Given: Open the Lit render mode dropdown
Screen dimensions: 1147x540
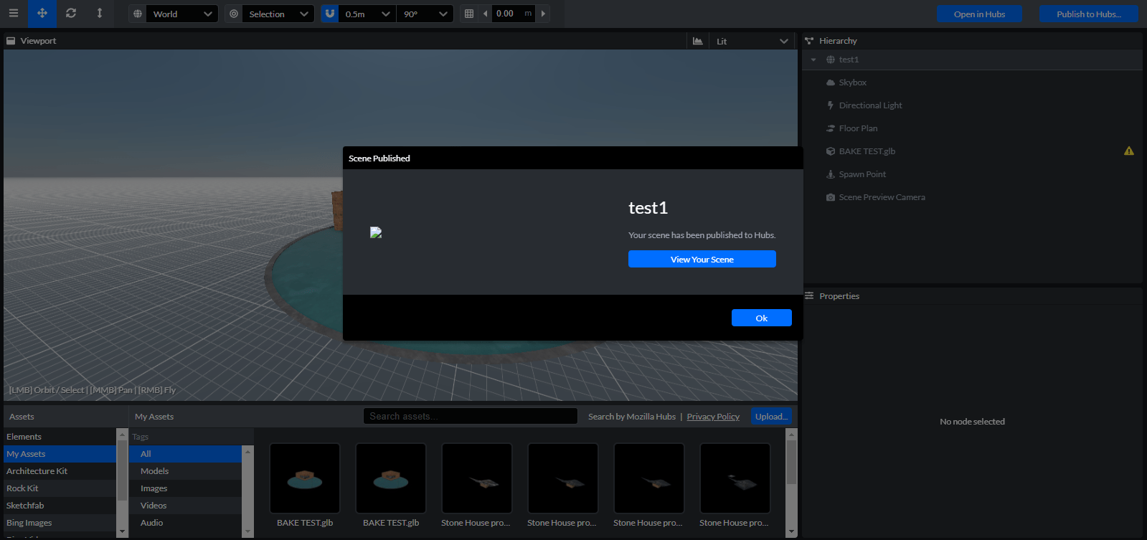Looking at the screenshot, I should click(x=752, y=41).
